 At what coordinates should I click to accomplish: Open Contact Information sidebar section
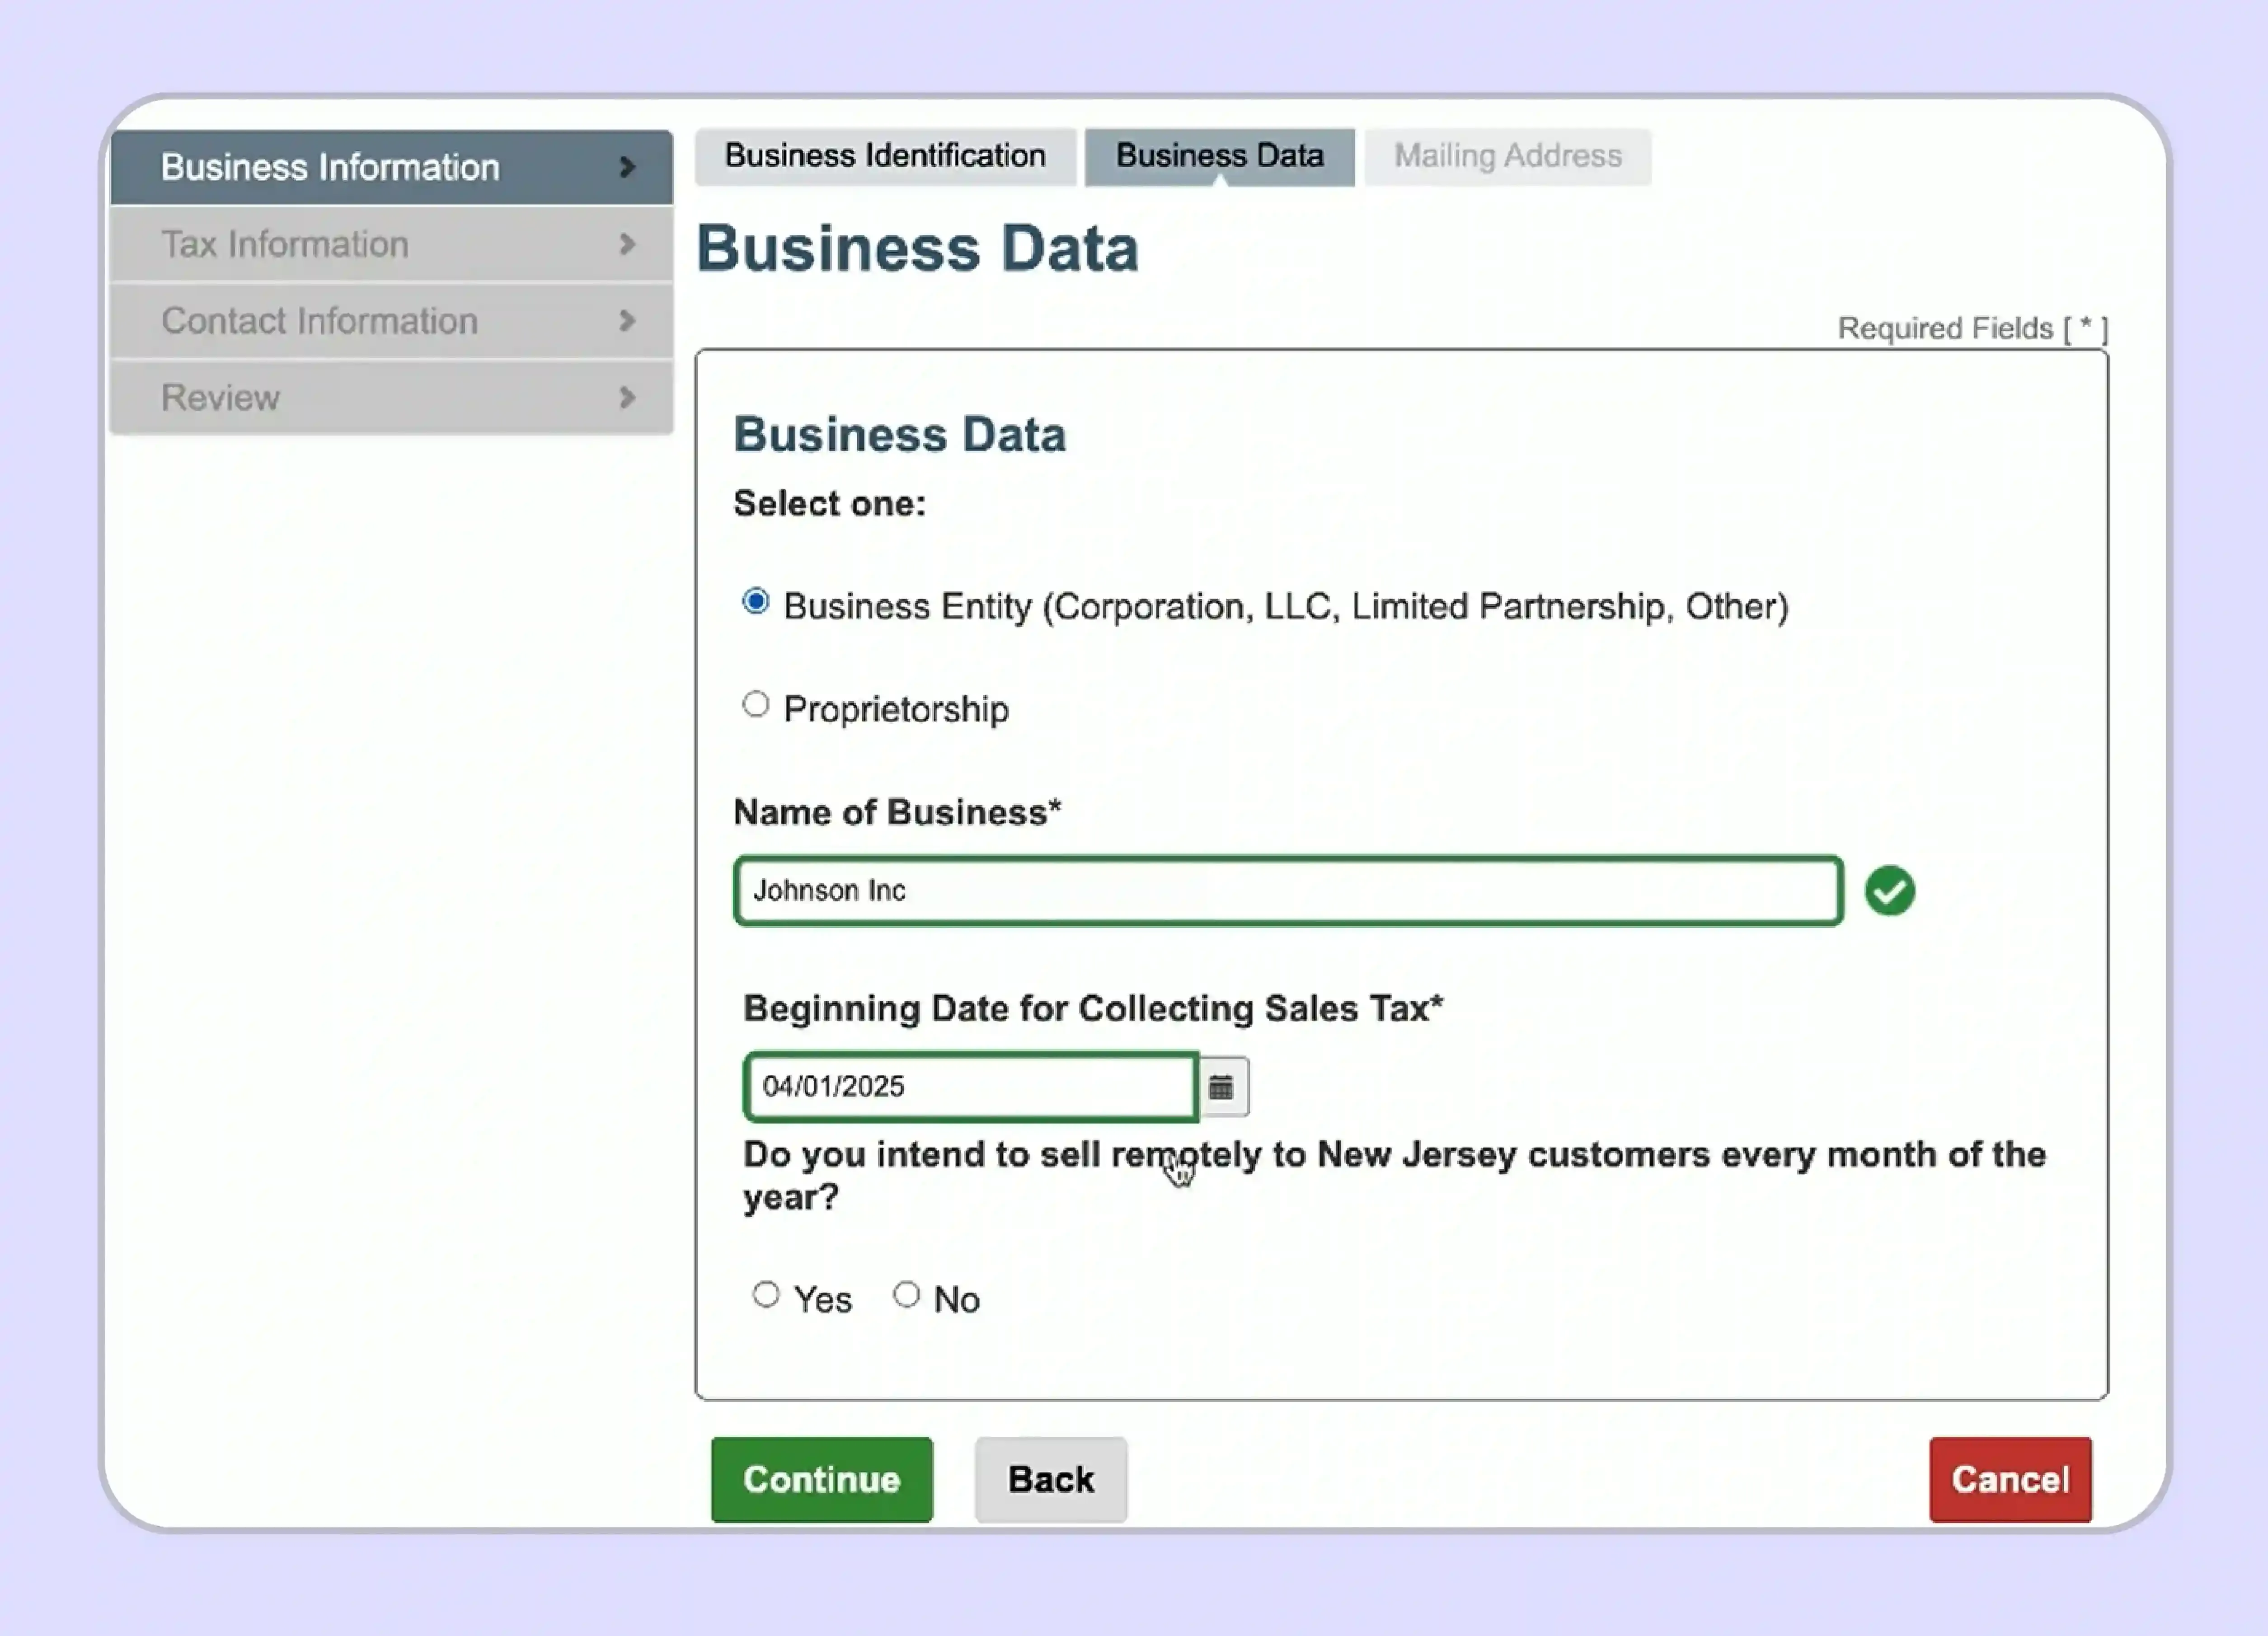point(391,321)
